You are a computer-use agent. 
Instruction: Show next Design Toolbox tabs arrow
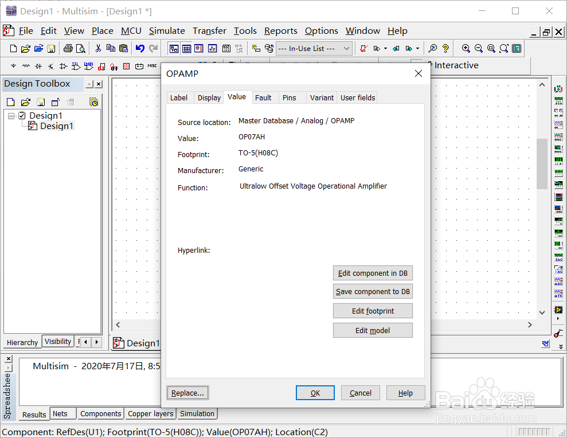[96, 342]
